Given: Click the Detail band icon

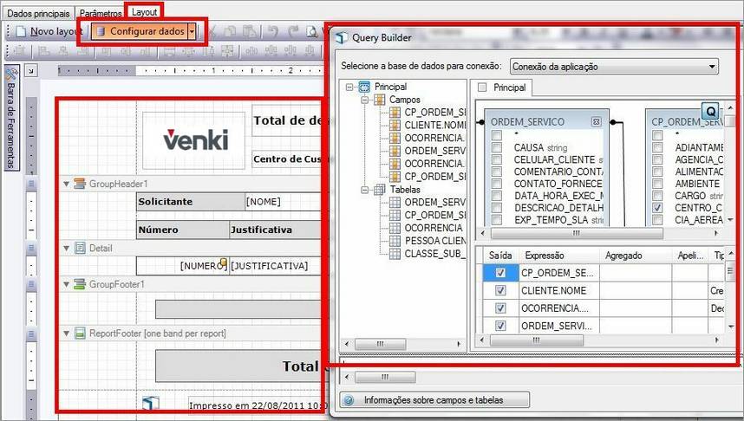Looking at the screenshot, I should click(80, 248).
